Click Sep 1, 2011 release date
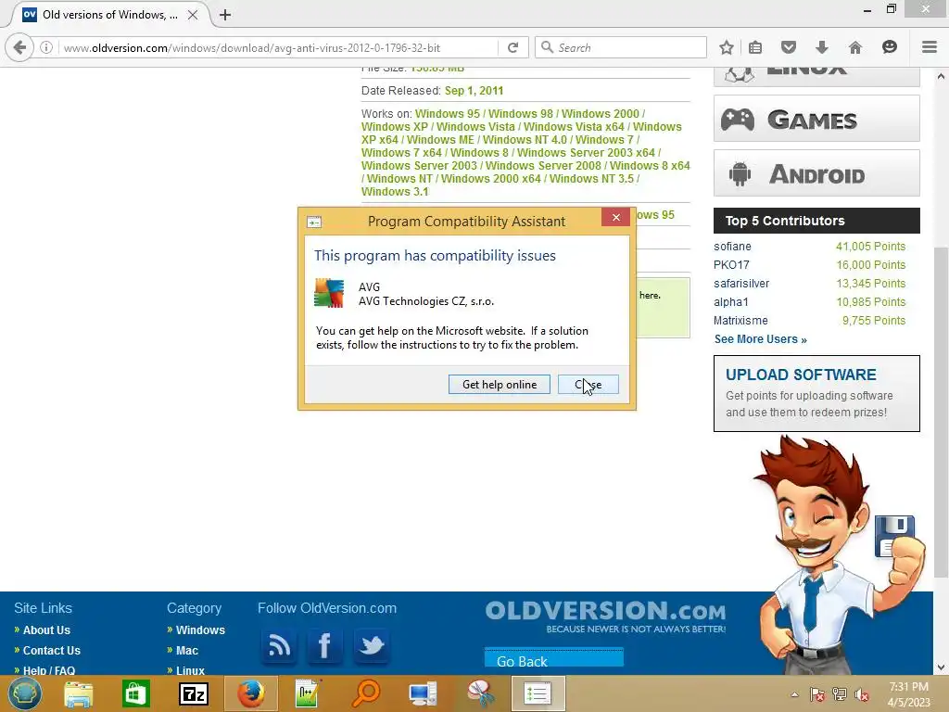 474,91
